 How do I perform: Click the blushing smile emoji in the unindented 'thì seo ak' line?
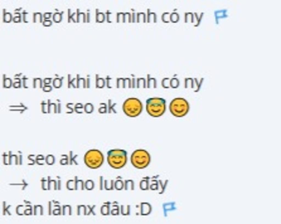click(140, 159)
